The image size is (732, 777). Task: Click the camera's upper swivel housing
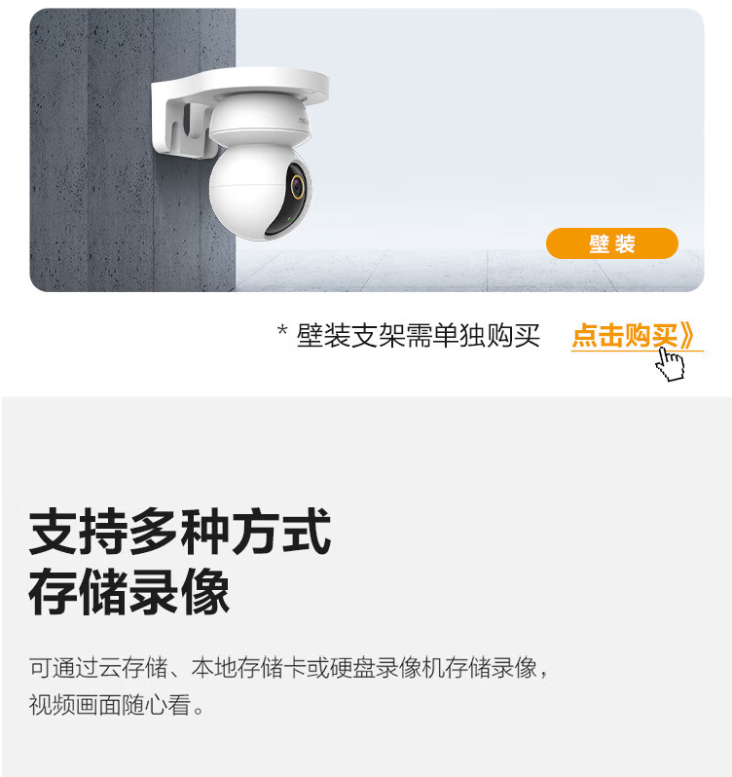coord(260,121)
